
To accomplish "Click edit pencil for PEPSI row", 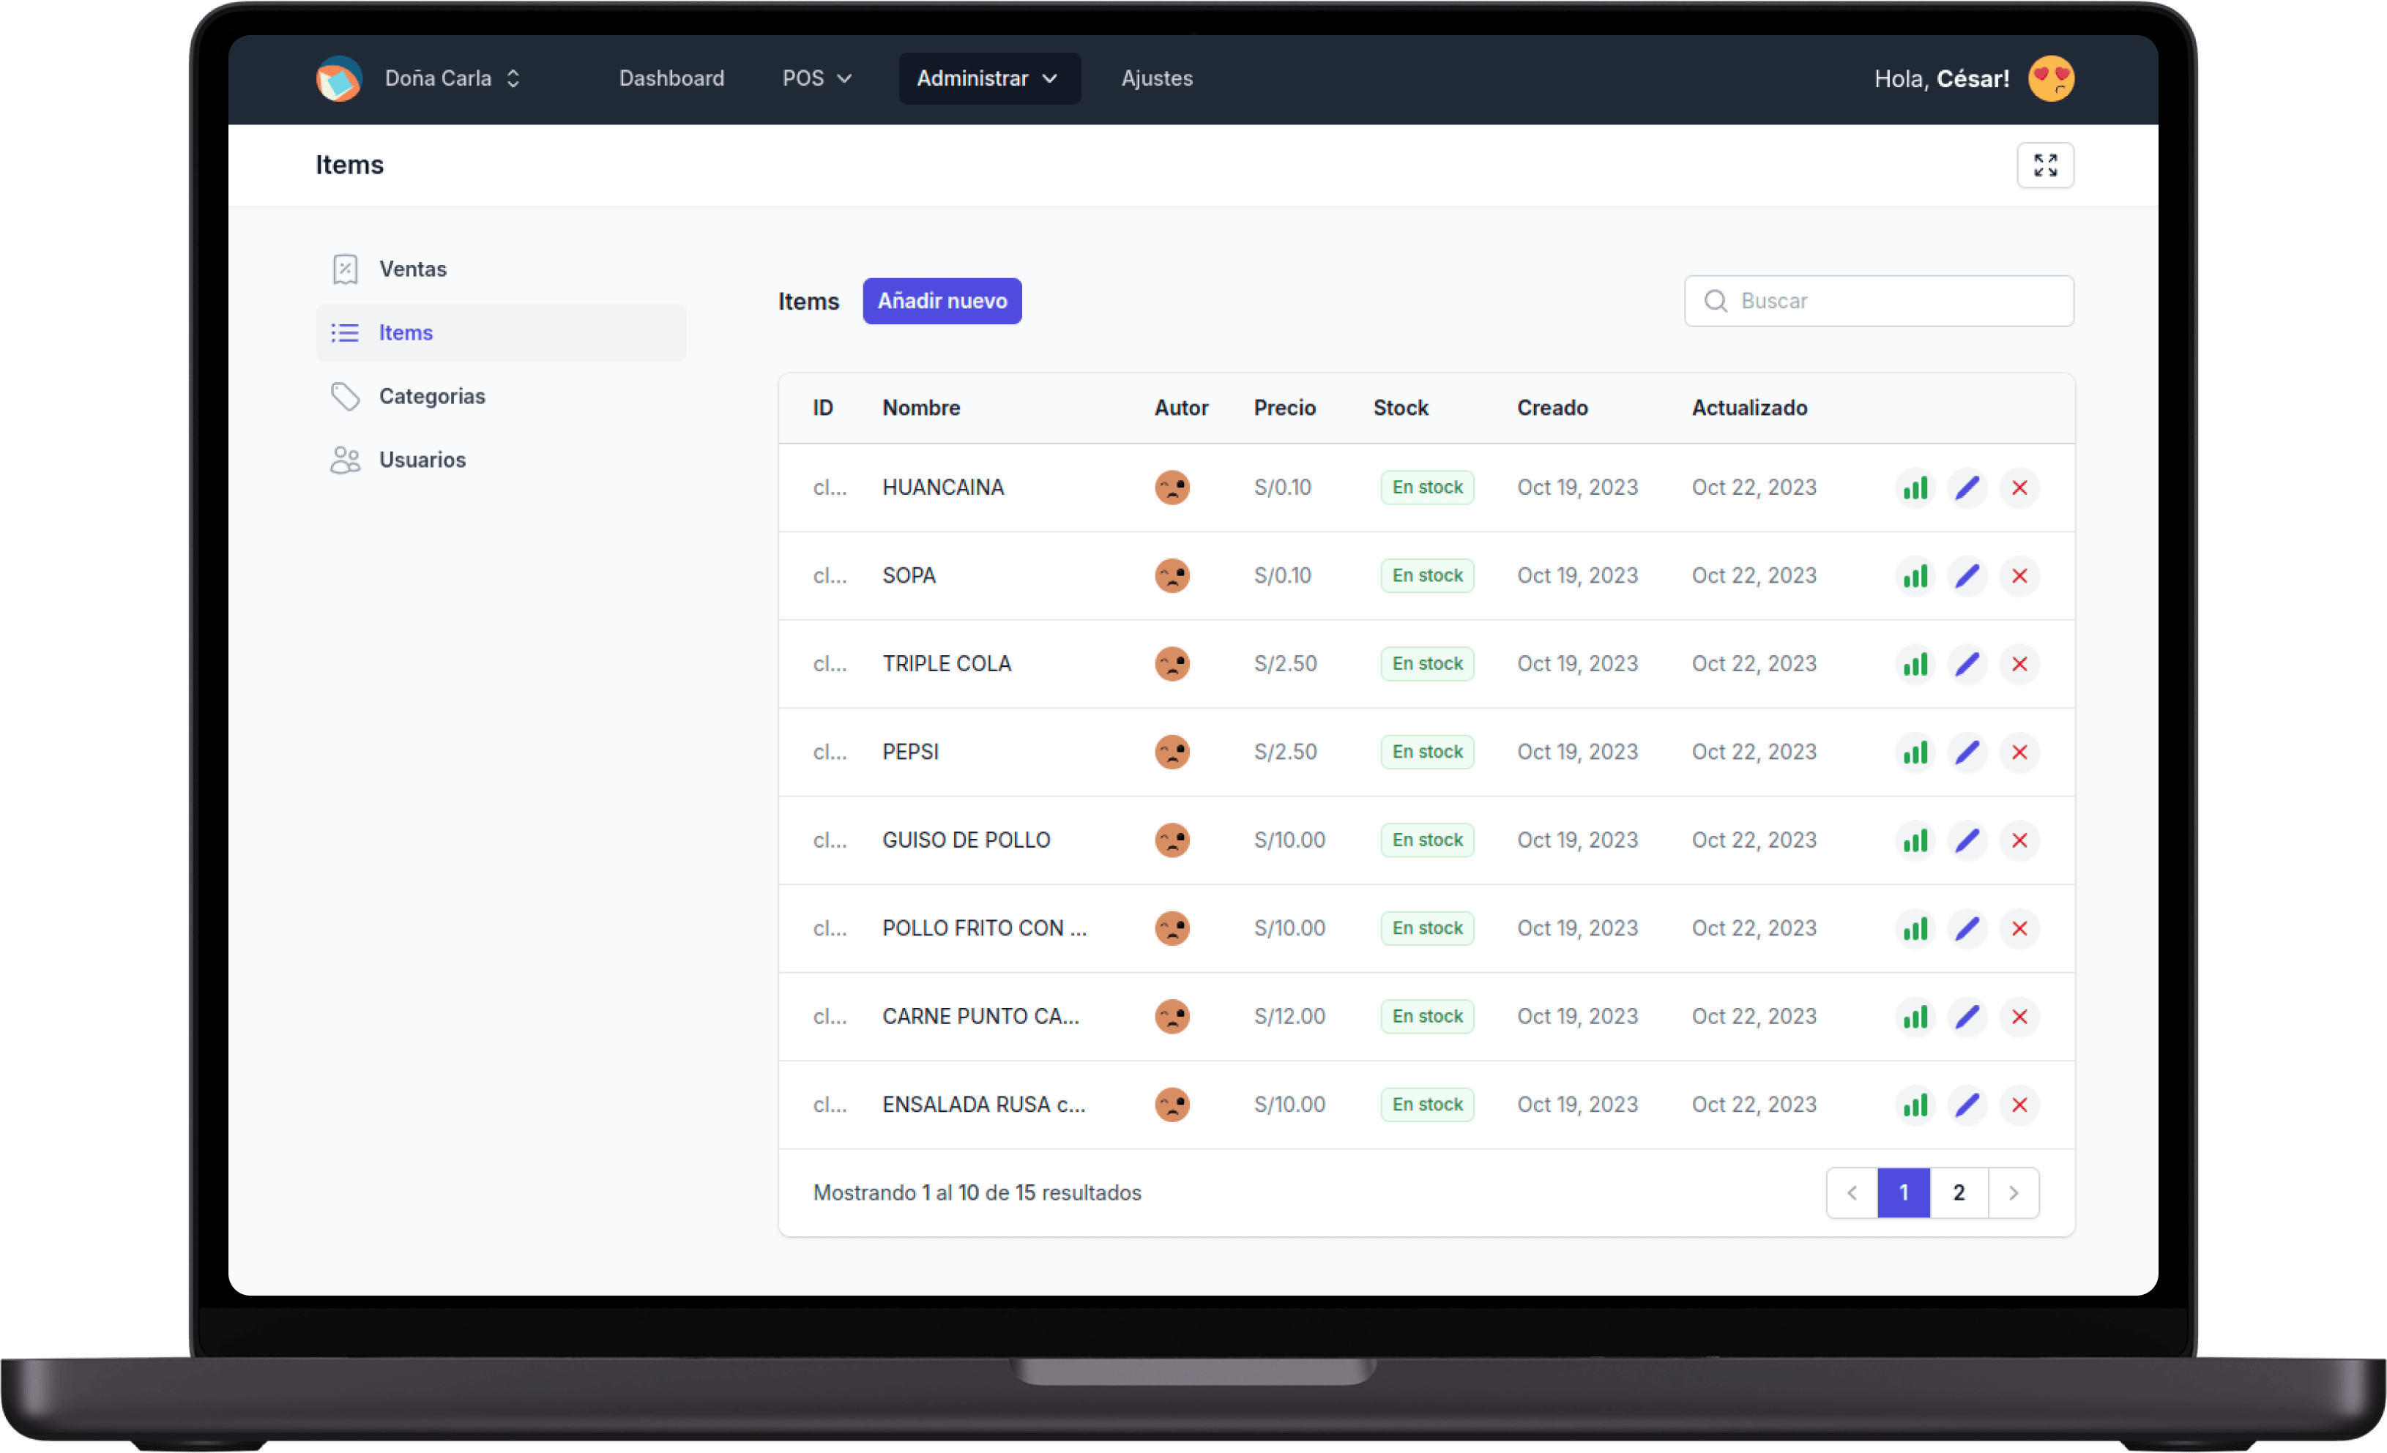I will click(x=1967, y=752).
